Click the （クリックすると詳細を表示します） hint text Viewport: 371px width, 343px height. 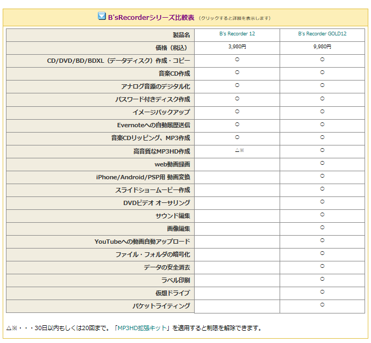[x=235, y=18]
